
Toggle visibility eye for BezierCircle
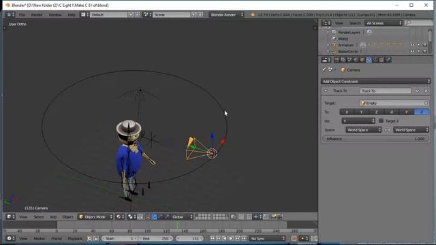[x=412, y=52]
